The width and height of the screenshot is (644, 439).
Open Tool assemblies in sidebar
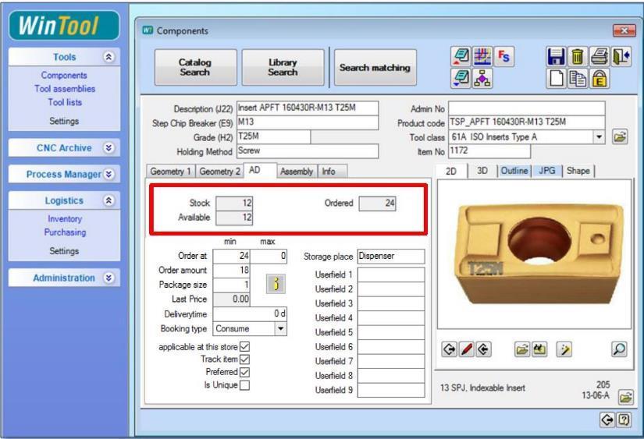click(65, 89)
